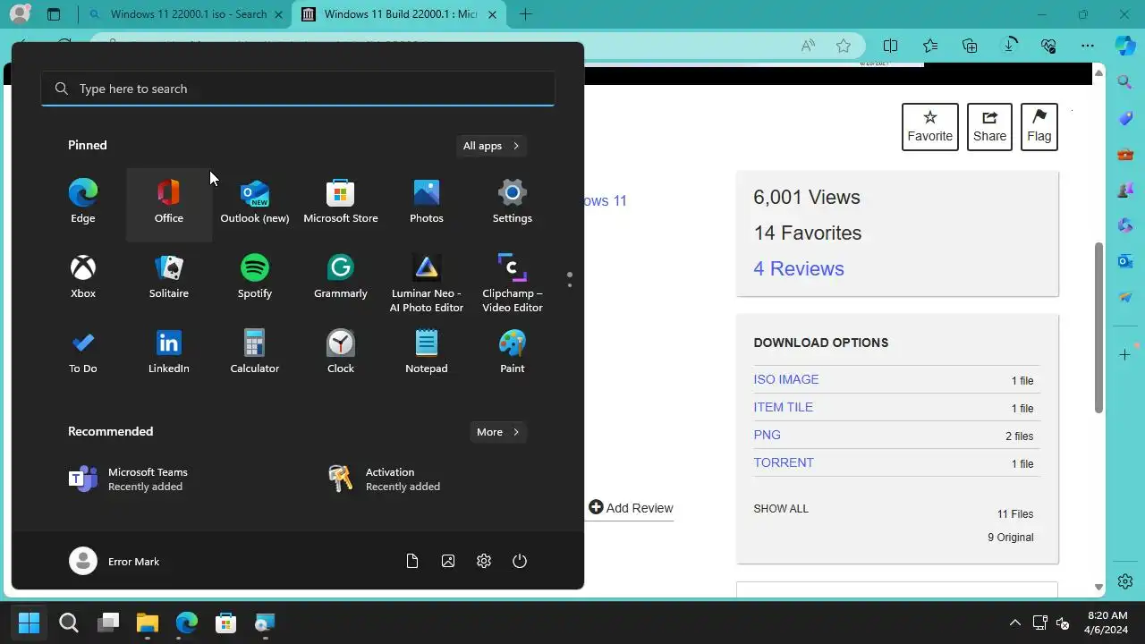
Task: Open Edge from pinned apps
Action: (x=83, y=202)
